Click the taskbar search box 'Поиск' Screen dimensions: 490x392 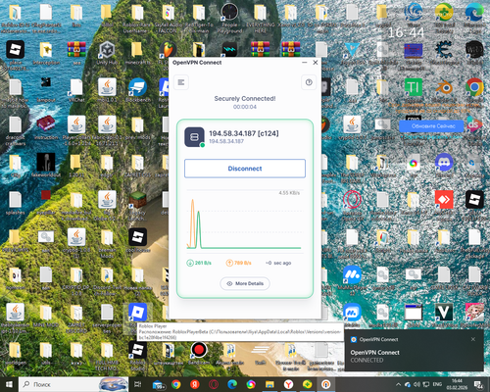73,384
